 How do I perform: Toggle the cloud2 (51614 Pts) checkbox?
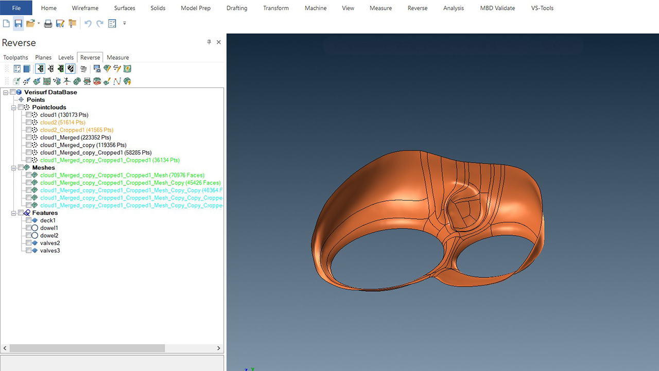coord(29,122)
